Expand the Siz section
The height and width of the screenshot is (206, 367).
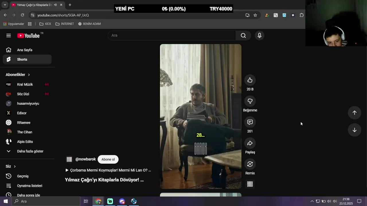[11, 166]
